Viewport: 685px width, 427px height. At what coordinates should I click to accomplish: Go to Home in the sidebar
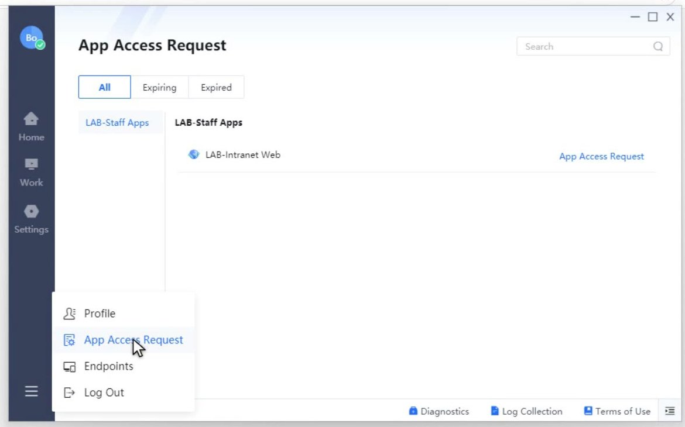[x=31, y=126]
